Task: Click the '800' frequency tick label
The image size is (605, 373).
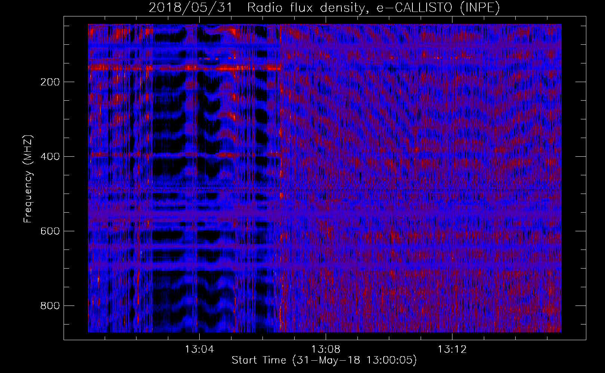Action: click(x=50, y=306)
